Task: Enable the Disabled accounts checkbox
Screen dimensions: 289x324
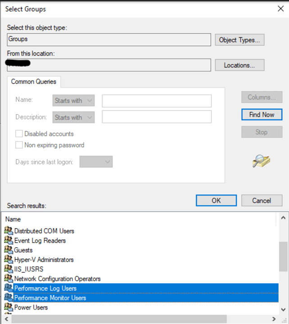Action: 19,133
